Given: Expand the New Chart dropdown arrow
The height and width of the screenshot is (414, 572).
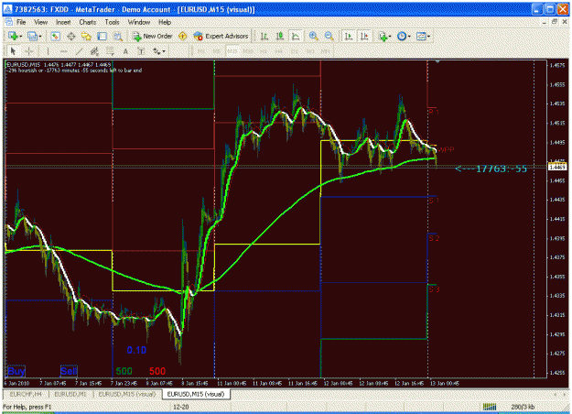Looking at the screenshot, I should point(21,37).
